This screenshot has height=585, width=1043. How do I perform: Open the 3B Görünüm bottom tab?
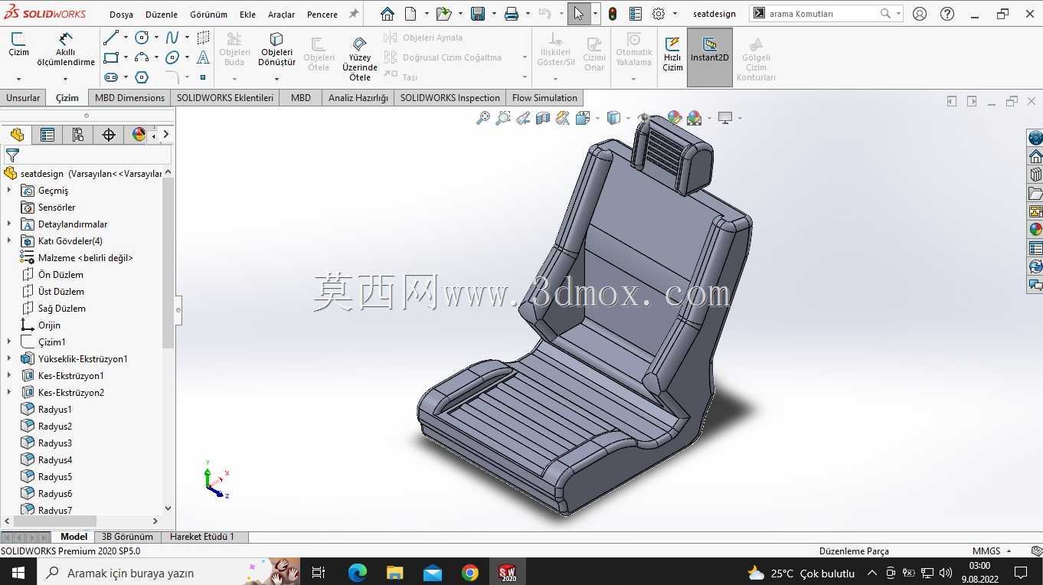pos(127,537)
